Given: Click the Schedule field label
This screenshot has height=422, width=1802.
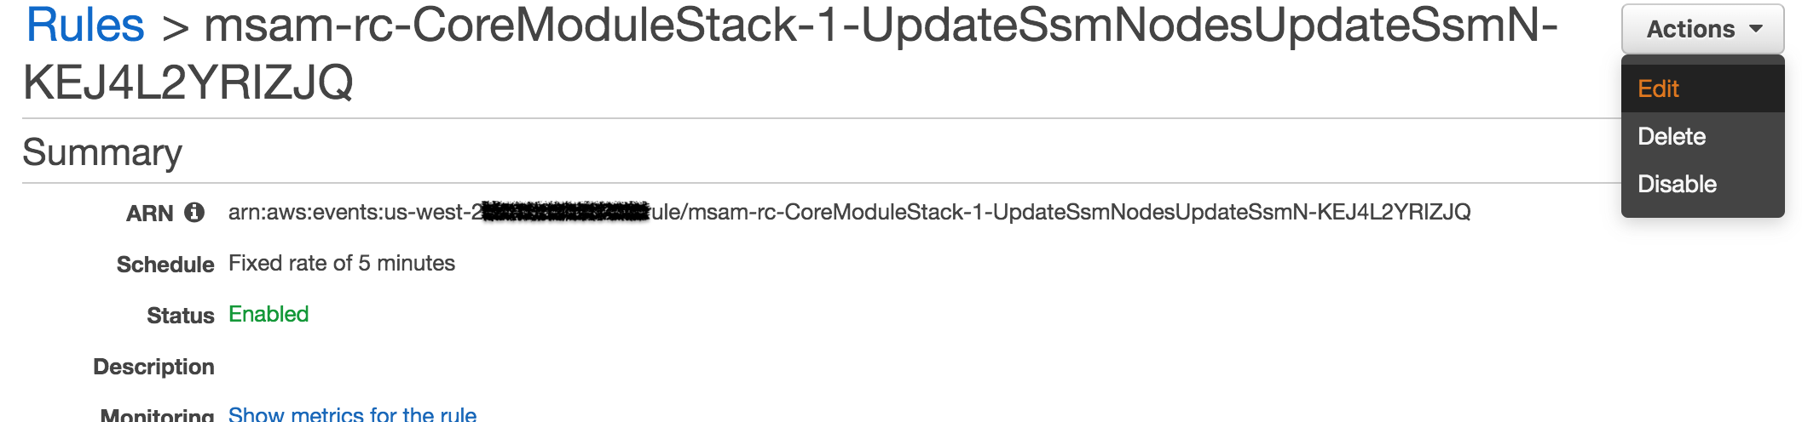Looking at the screenshot, I should 165,265.
